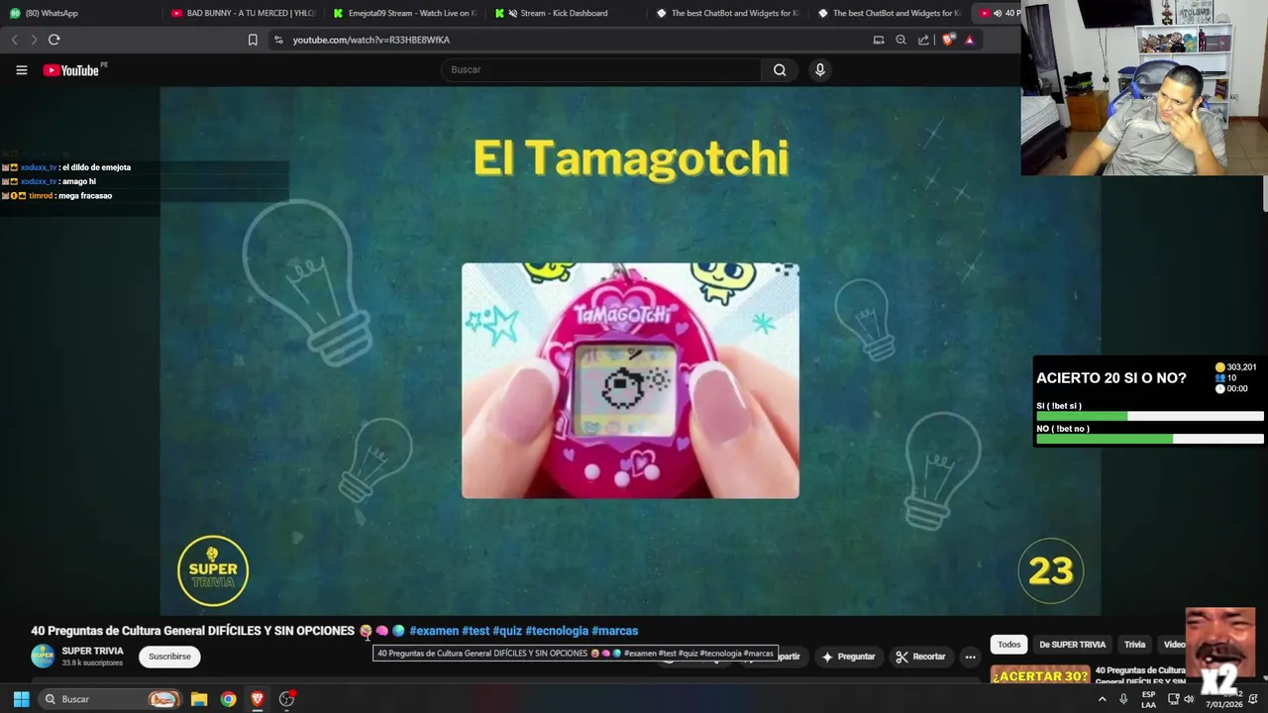
Task: Select the Trivia filter chip
Action: click(1134, 645)
